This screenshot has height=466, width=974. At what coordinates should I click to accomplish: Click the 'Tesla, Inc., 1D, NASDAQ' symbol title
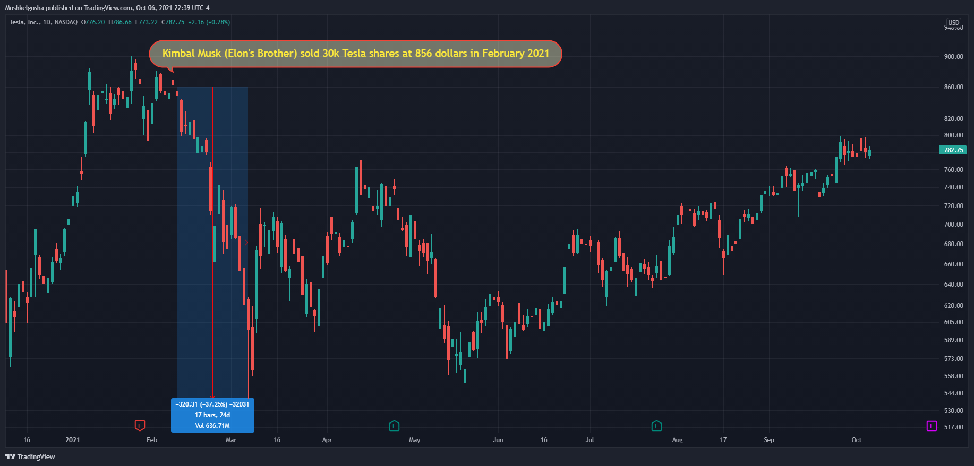[44, 22]
